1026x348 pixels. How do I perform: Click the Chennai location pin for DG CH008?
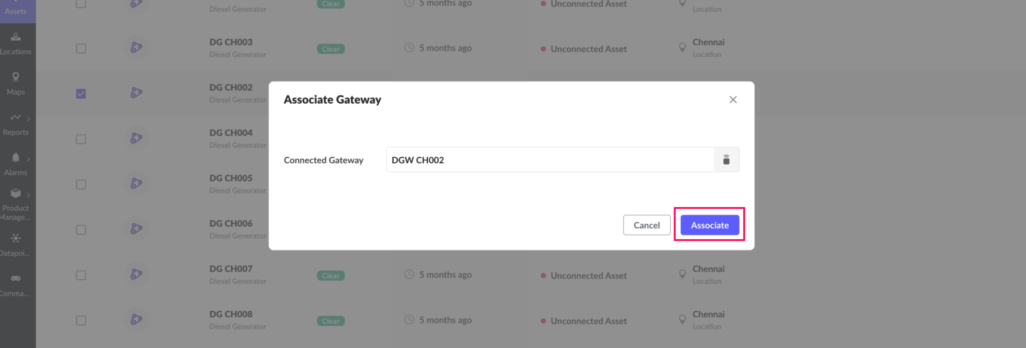(682, 320)
